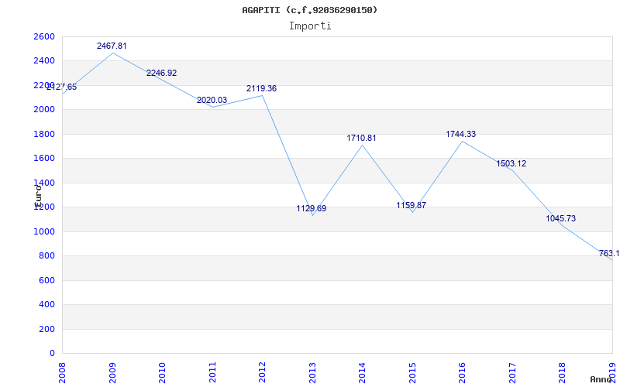Click the 2400 y-axis tick label
The image size is (620, 387).
(44, 61)
